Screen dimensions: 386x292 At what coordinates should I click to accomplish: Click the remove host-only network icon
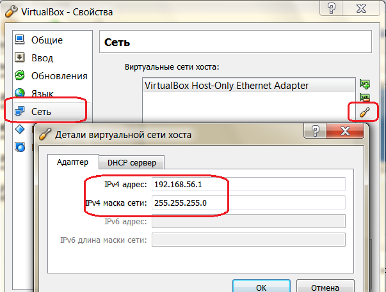(x=365, y=97)
